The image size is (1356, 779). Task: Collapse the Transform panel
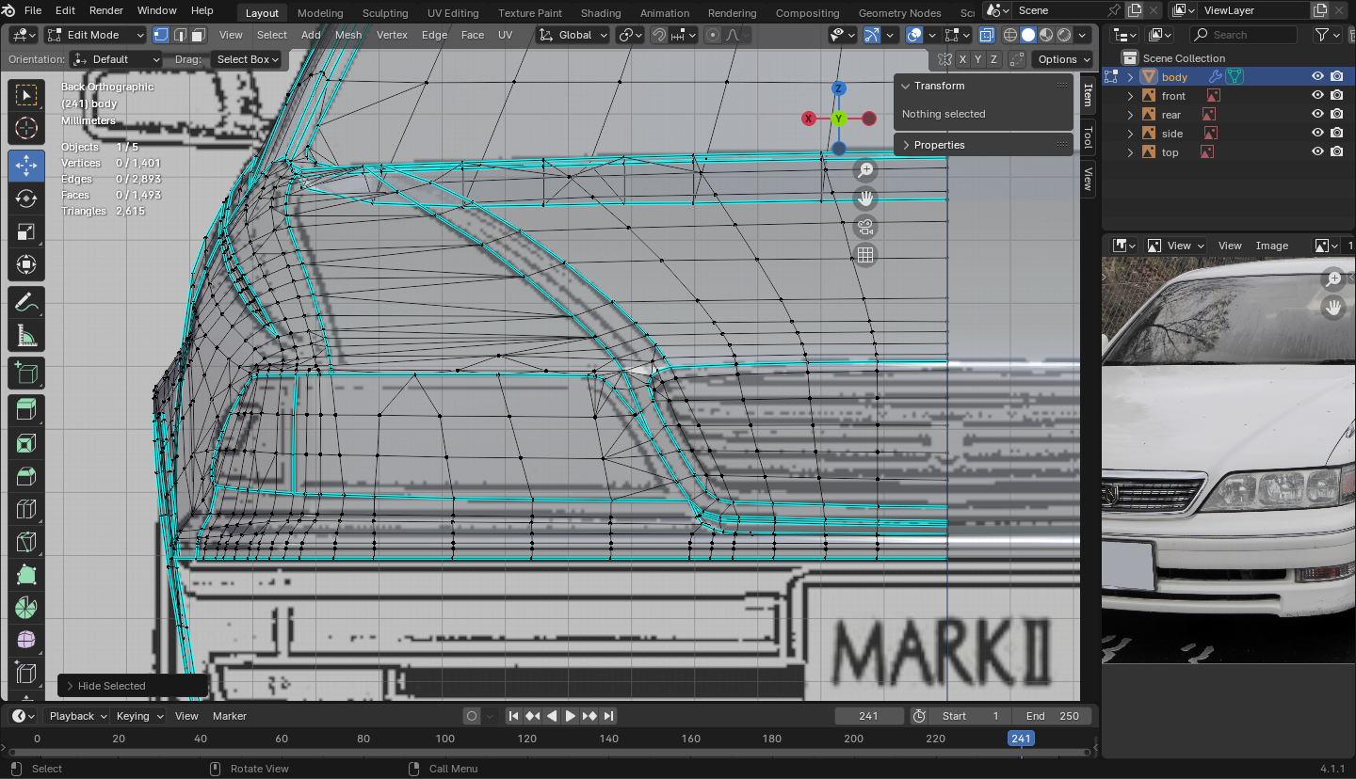(906, 86)
